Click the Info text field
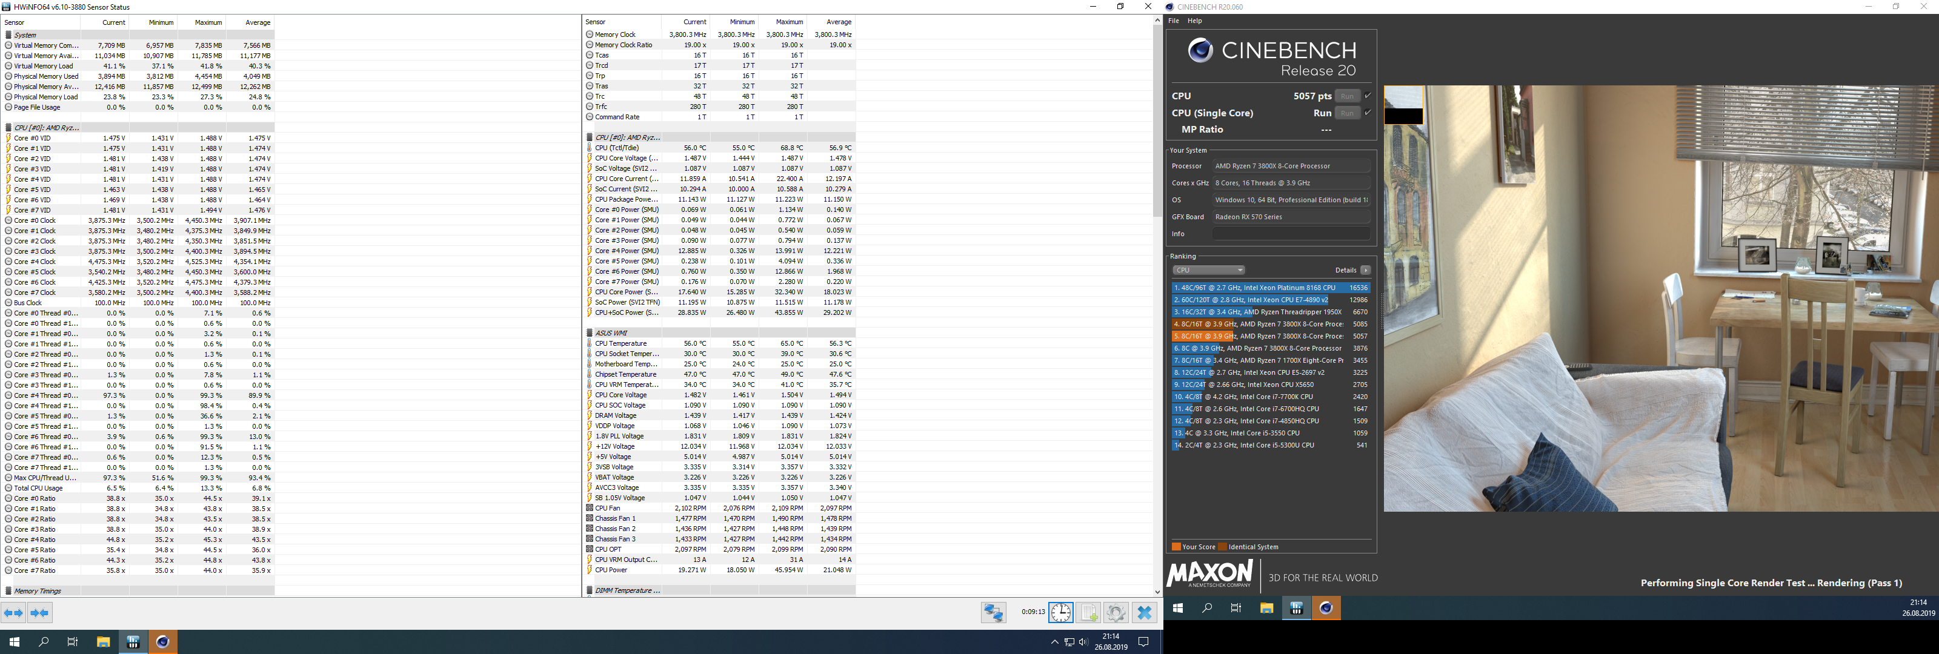Screen dimensions: 1939x654 coord(1291,234)
